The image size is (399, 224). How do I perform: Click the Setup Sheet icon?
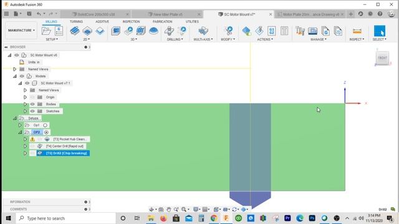click(284, 31)
